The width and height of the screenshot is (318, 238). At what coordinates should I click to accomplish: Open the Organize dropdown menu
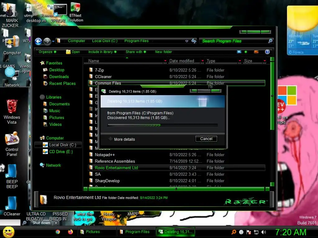click(48, 52)
